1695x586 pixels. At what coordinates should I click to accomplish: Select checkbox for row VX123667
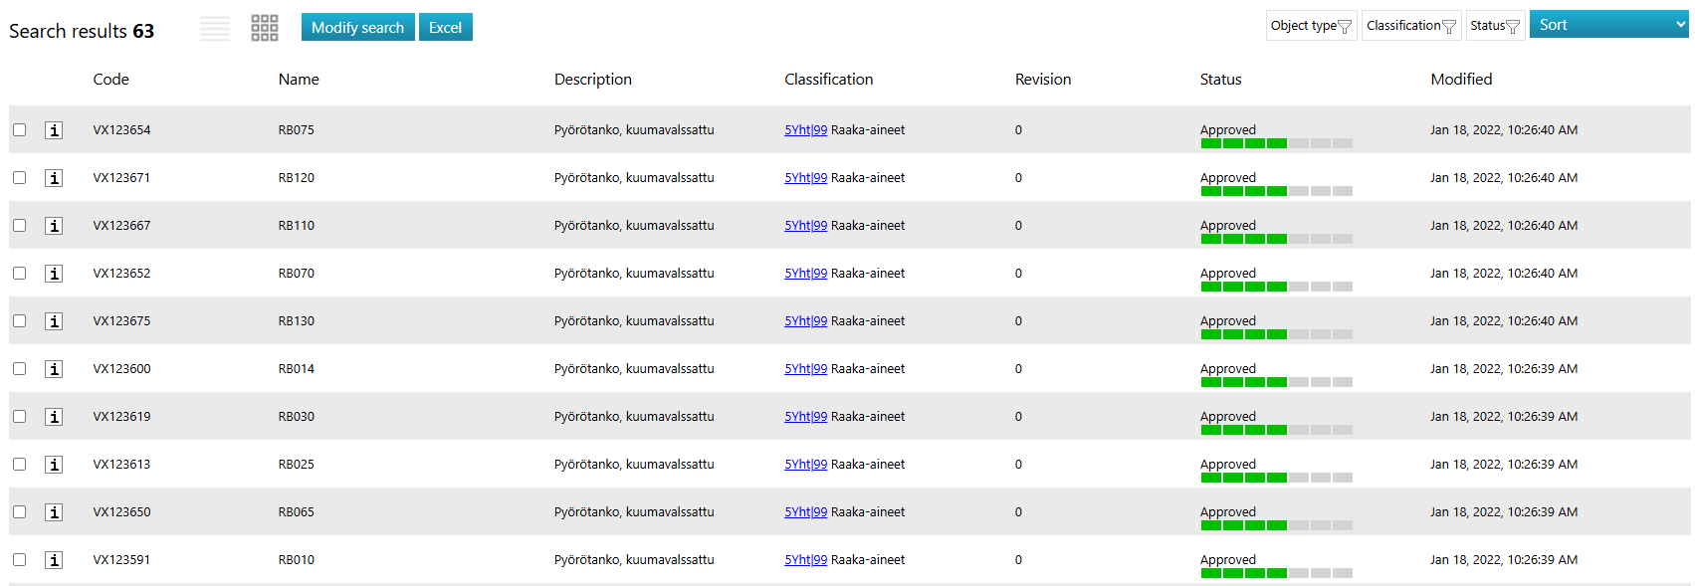19,226
